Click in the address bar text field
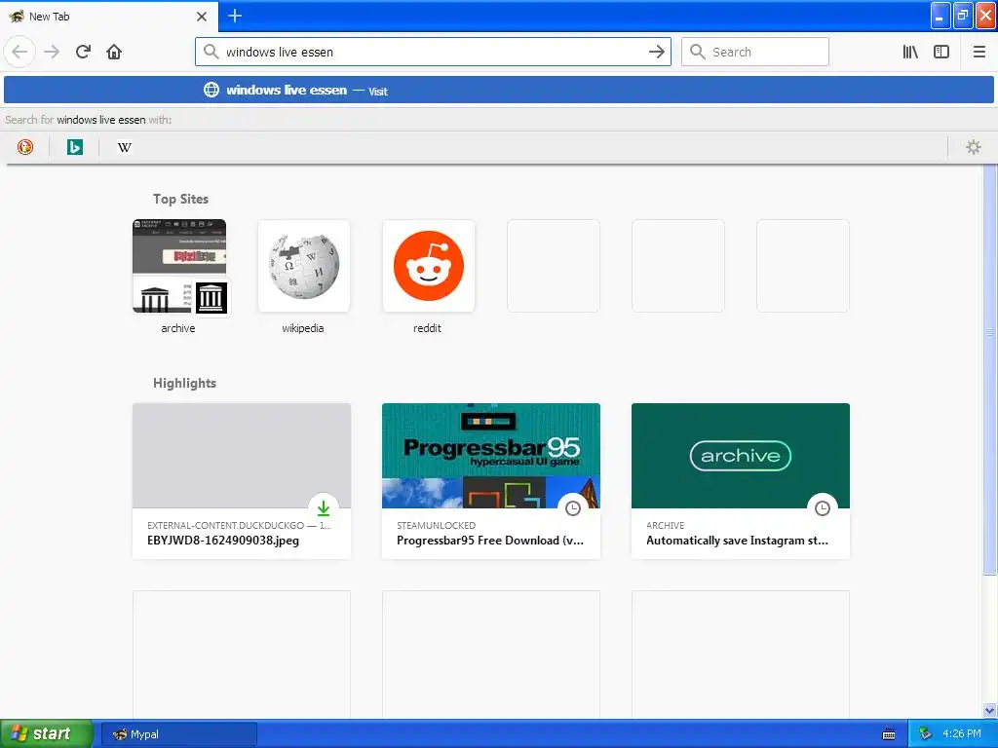998x748 pixels. click(x=433, y=52)
